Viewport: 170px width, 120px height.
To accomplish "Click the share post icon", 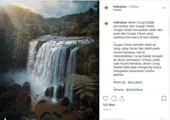I will tap(122, 98).
